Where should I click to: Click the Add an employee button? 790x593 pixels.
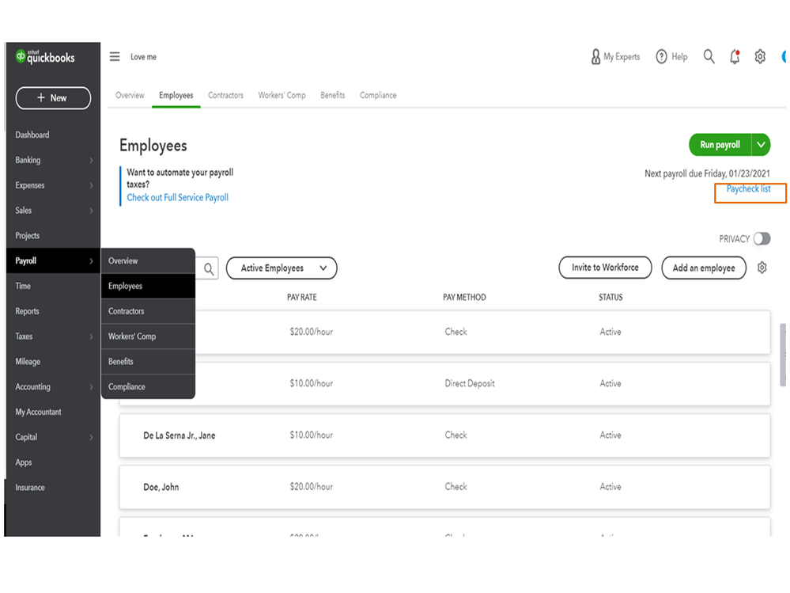click(x=704, y=268)
